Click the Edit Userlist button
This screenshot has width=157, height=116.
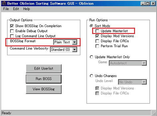pos(44,69)
